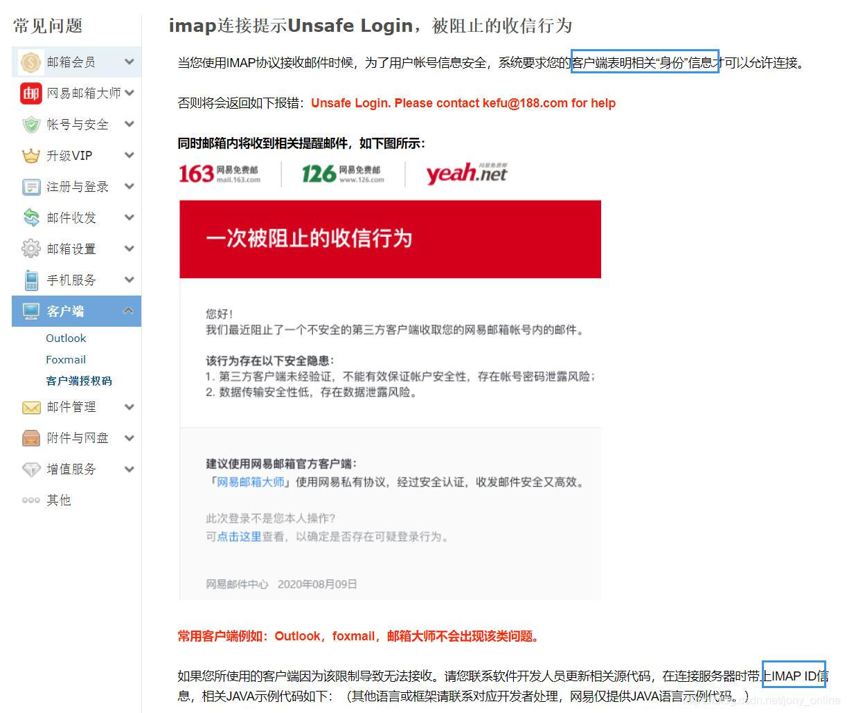Screen dimensions: 847x713
Task: Open the 其他 menu item
Action: click(x=76, y=500)
